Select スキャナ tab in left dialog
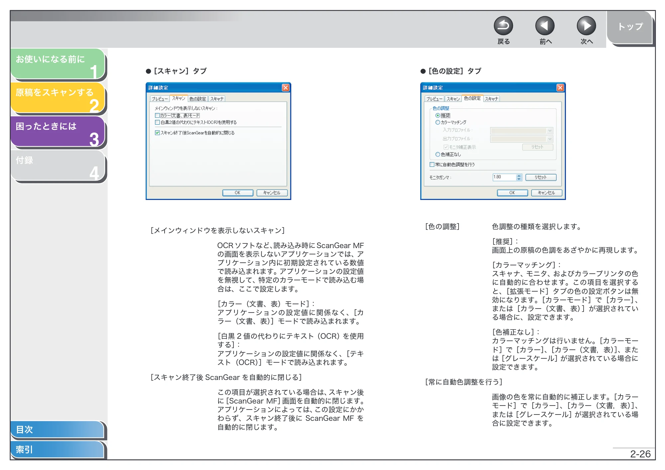Image resolution: width=665 pixels, height=470 pixels. coord(217,99)
